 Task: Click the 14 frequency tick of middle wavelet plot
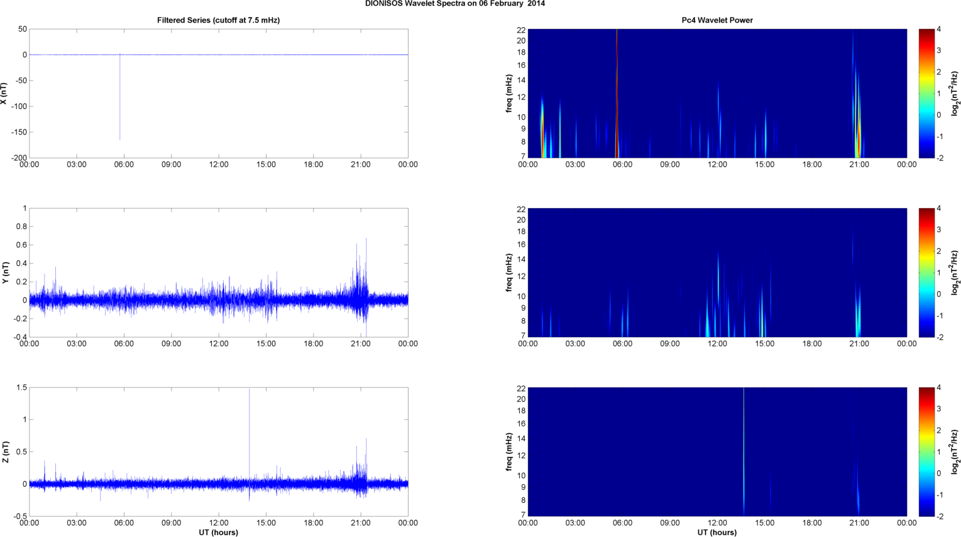pos(521,259)
